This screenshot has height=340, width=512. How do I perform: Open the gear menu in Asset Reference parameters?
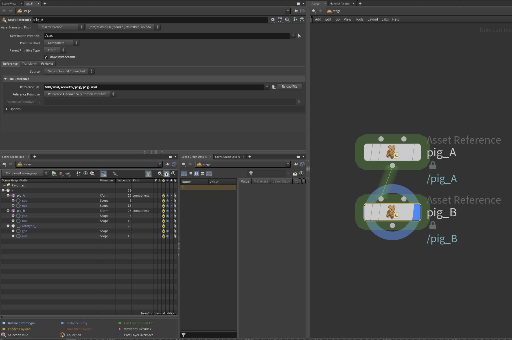tap(272, 20)
